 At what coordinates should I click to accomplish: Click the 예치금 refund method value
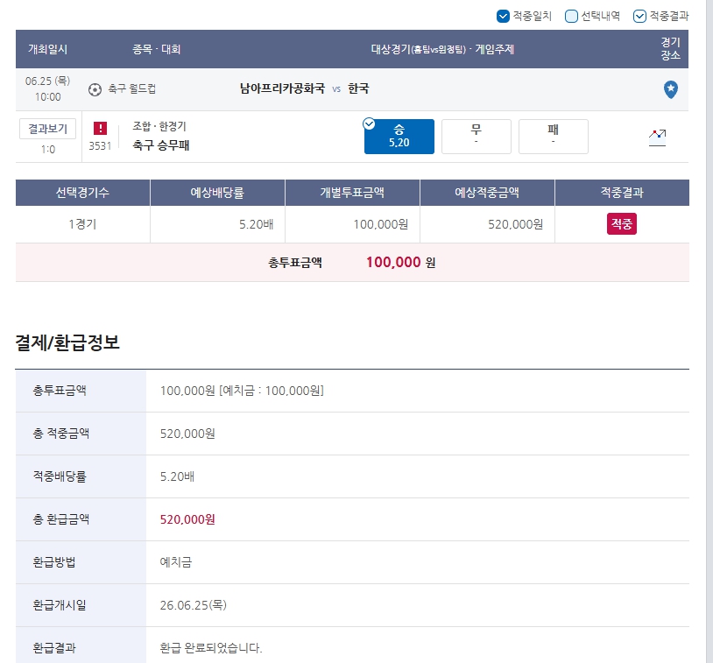pyautogui.click(x=176, y=562)
